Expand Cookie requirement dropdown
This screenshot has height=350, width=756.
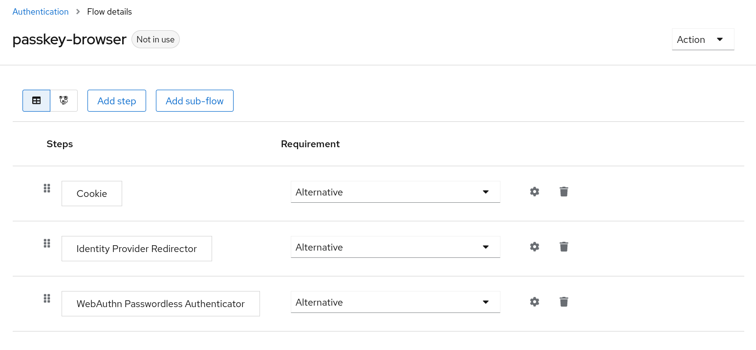(395, 192)
